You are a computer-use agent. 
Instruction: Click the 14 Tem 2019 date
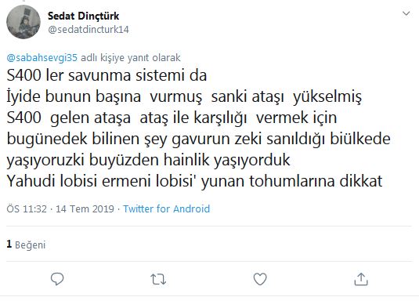tap(85, 208)
